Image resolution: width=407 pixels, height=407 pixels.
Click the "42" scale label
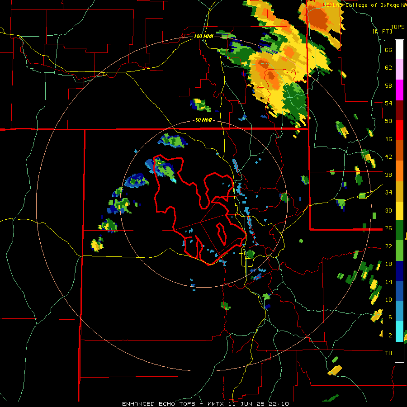click(x=388, y=157)
